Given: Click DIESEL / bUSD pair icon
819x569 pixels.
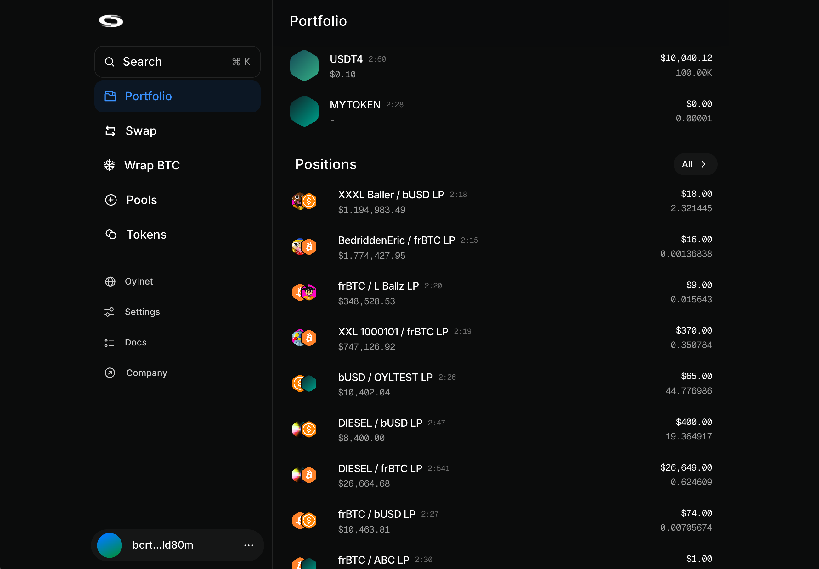Looking at the screenshot, I should (304, 429).
